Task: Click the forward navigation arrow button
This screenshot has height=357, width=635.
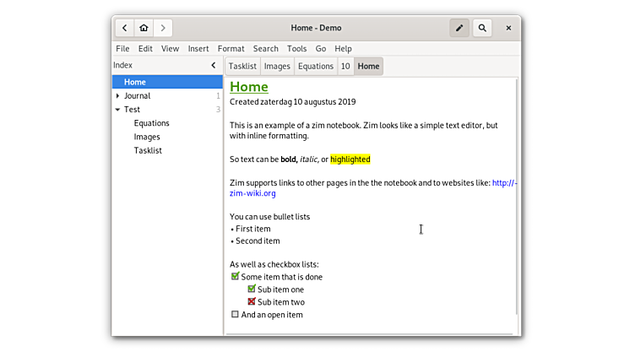Action: click(163, 28)
